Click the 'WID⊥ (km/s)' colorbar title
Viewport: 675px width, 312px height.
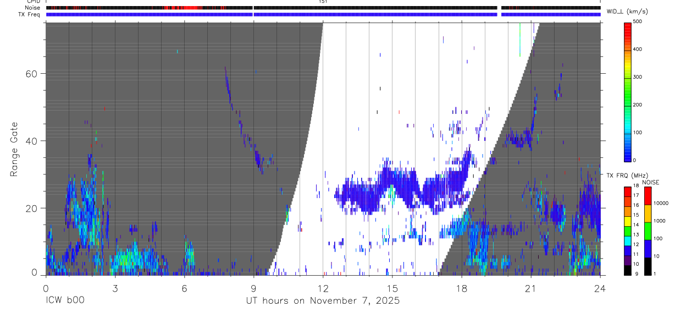(627, 12)
